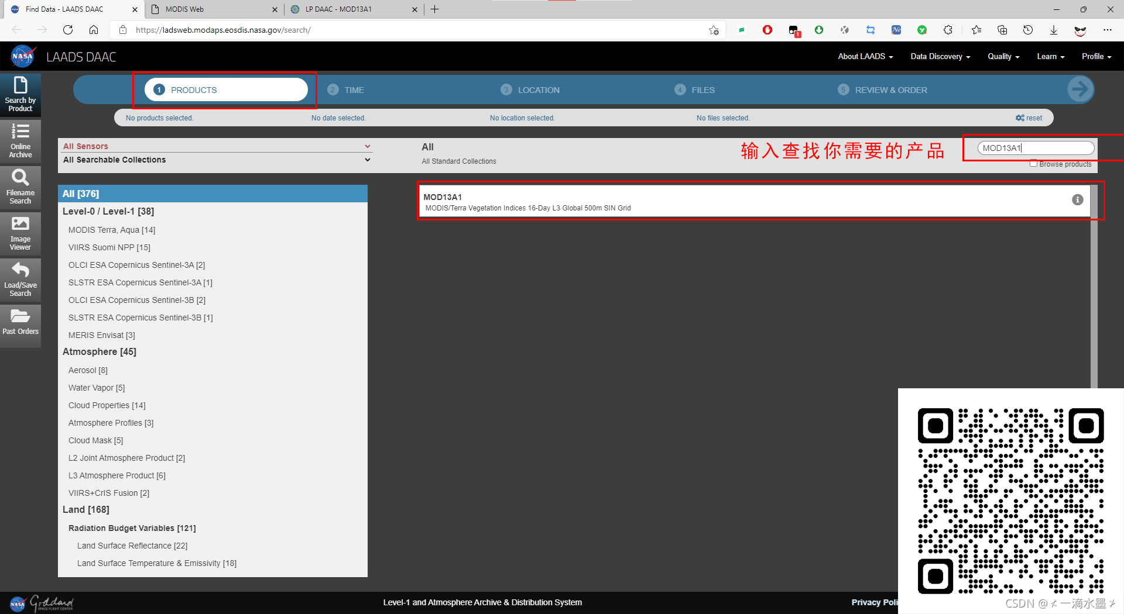Viewport: 1124px width, 614px height.
Task: Open browser settings ellipsis menu
Action: [1108, 30]
